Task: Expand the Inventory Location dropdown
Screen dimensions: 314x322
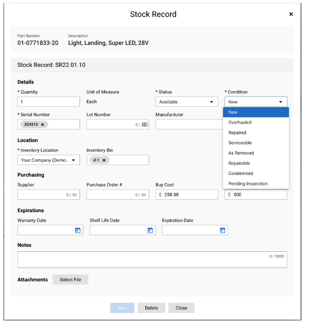Action: point(49,160)
